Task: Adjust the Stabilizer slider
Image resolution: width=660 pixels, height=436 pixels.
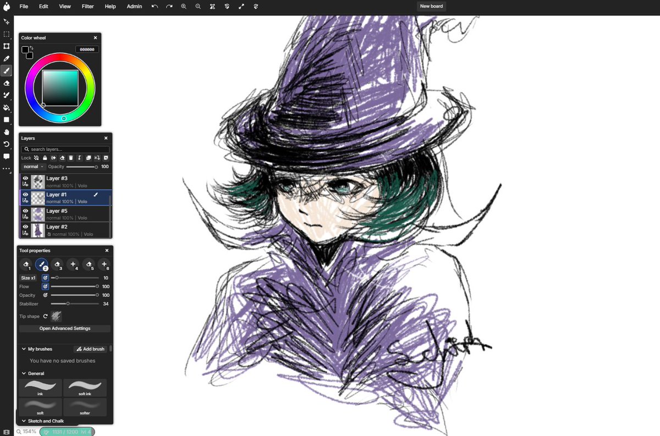Action: 75,303
